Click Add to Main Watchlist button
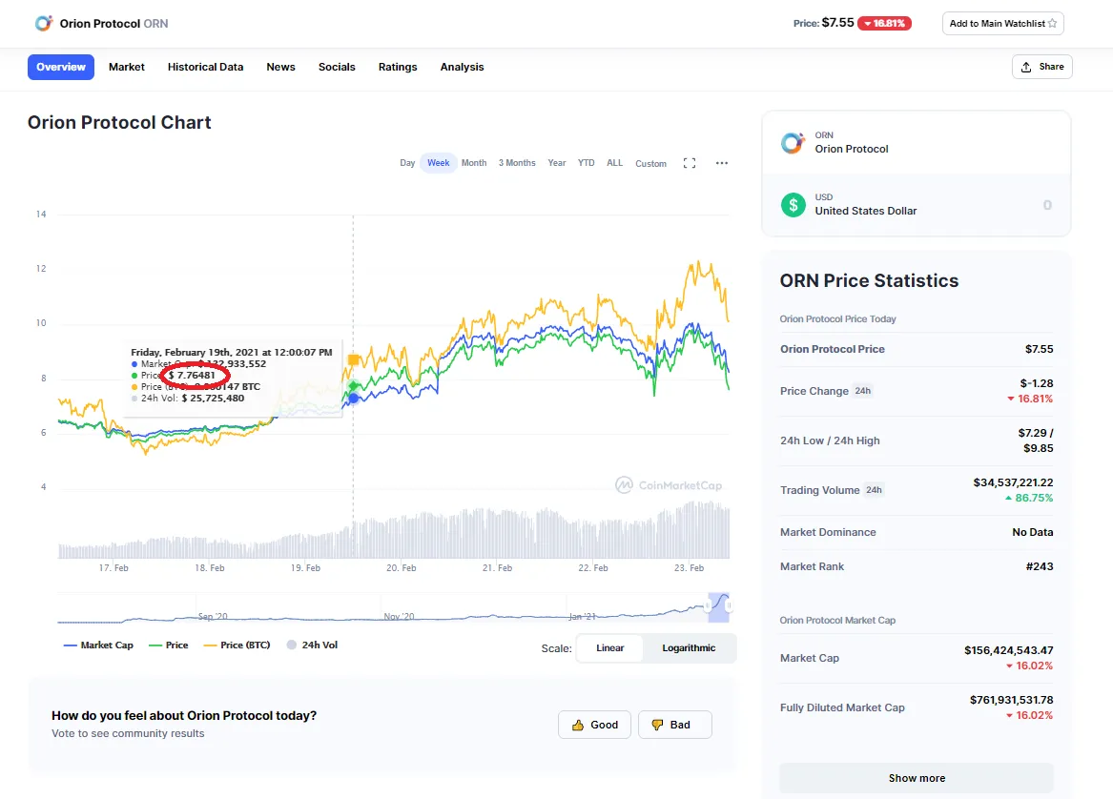Screen dimensions: 1113x799 (1003, 24)
